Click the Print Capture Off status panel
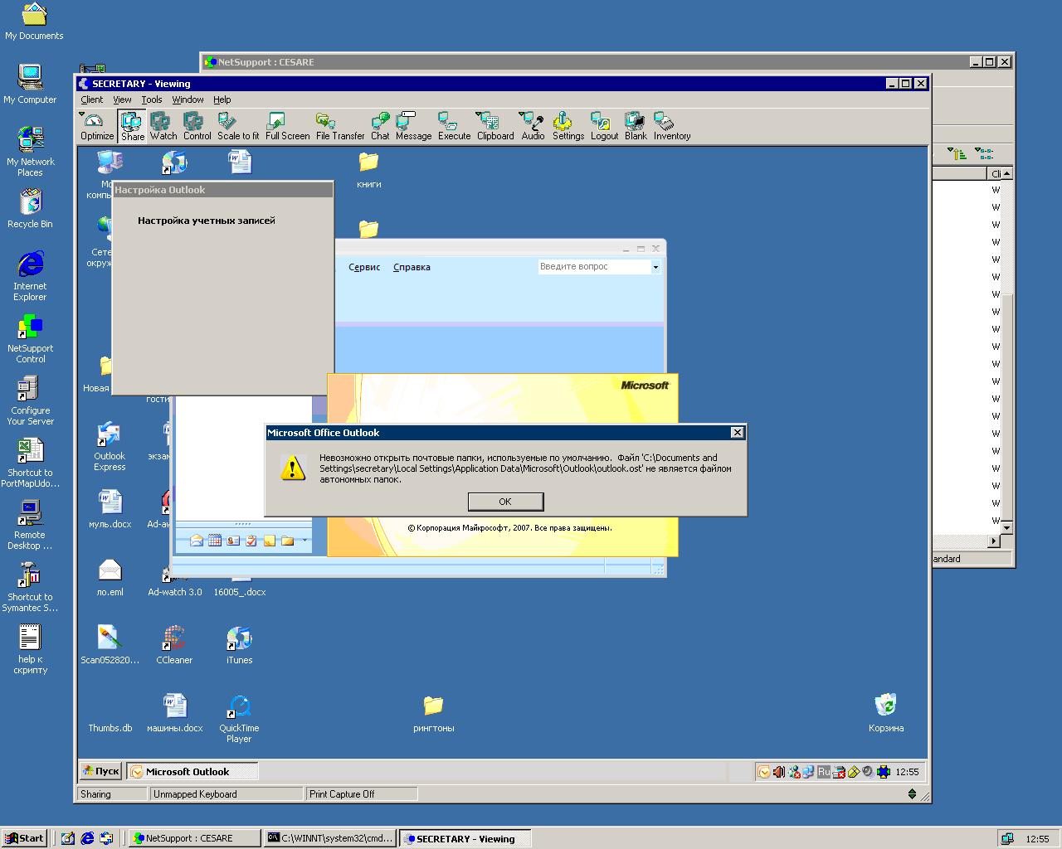 362,794
